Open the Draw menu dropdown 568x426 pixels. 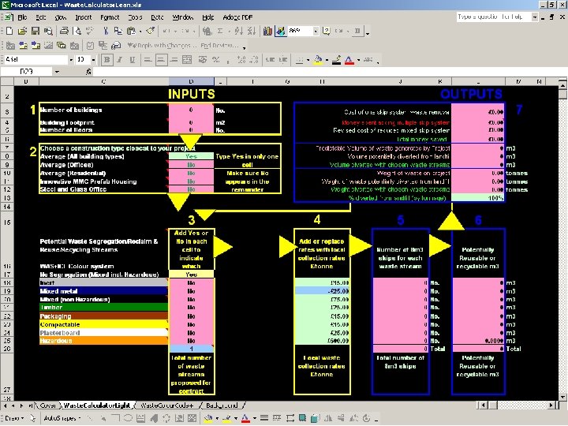[x=14, y=418]
